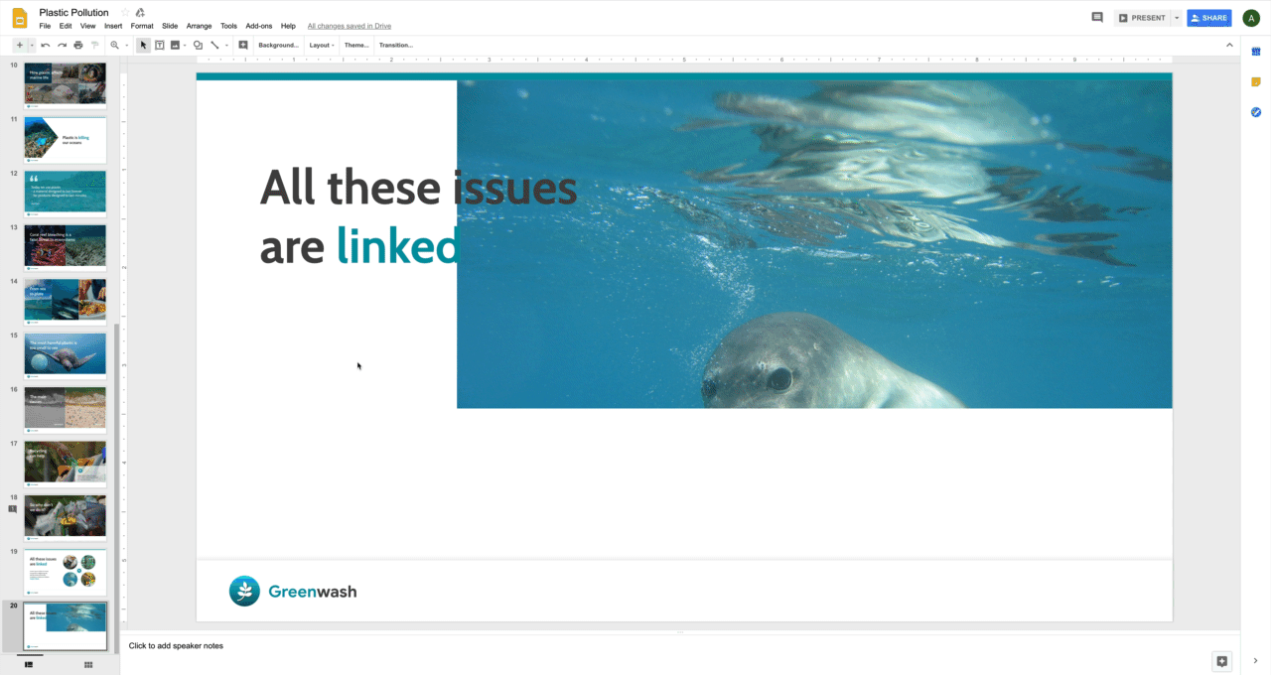Click the zoom magnifier tool

tap(115, 45)
